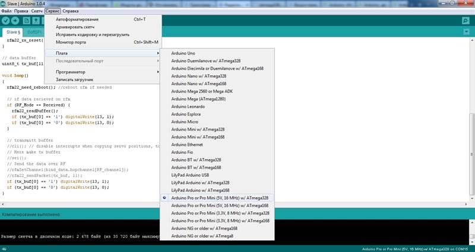Select Pro Mini (3.3V, 8 MHz) w/ ATmega168
475x252 pixels.
(217, 221)
